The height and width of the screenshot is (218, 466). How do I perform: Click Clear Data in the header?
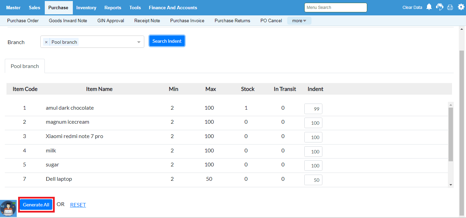tap(412, 8)
